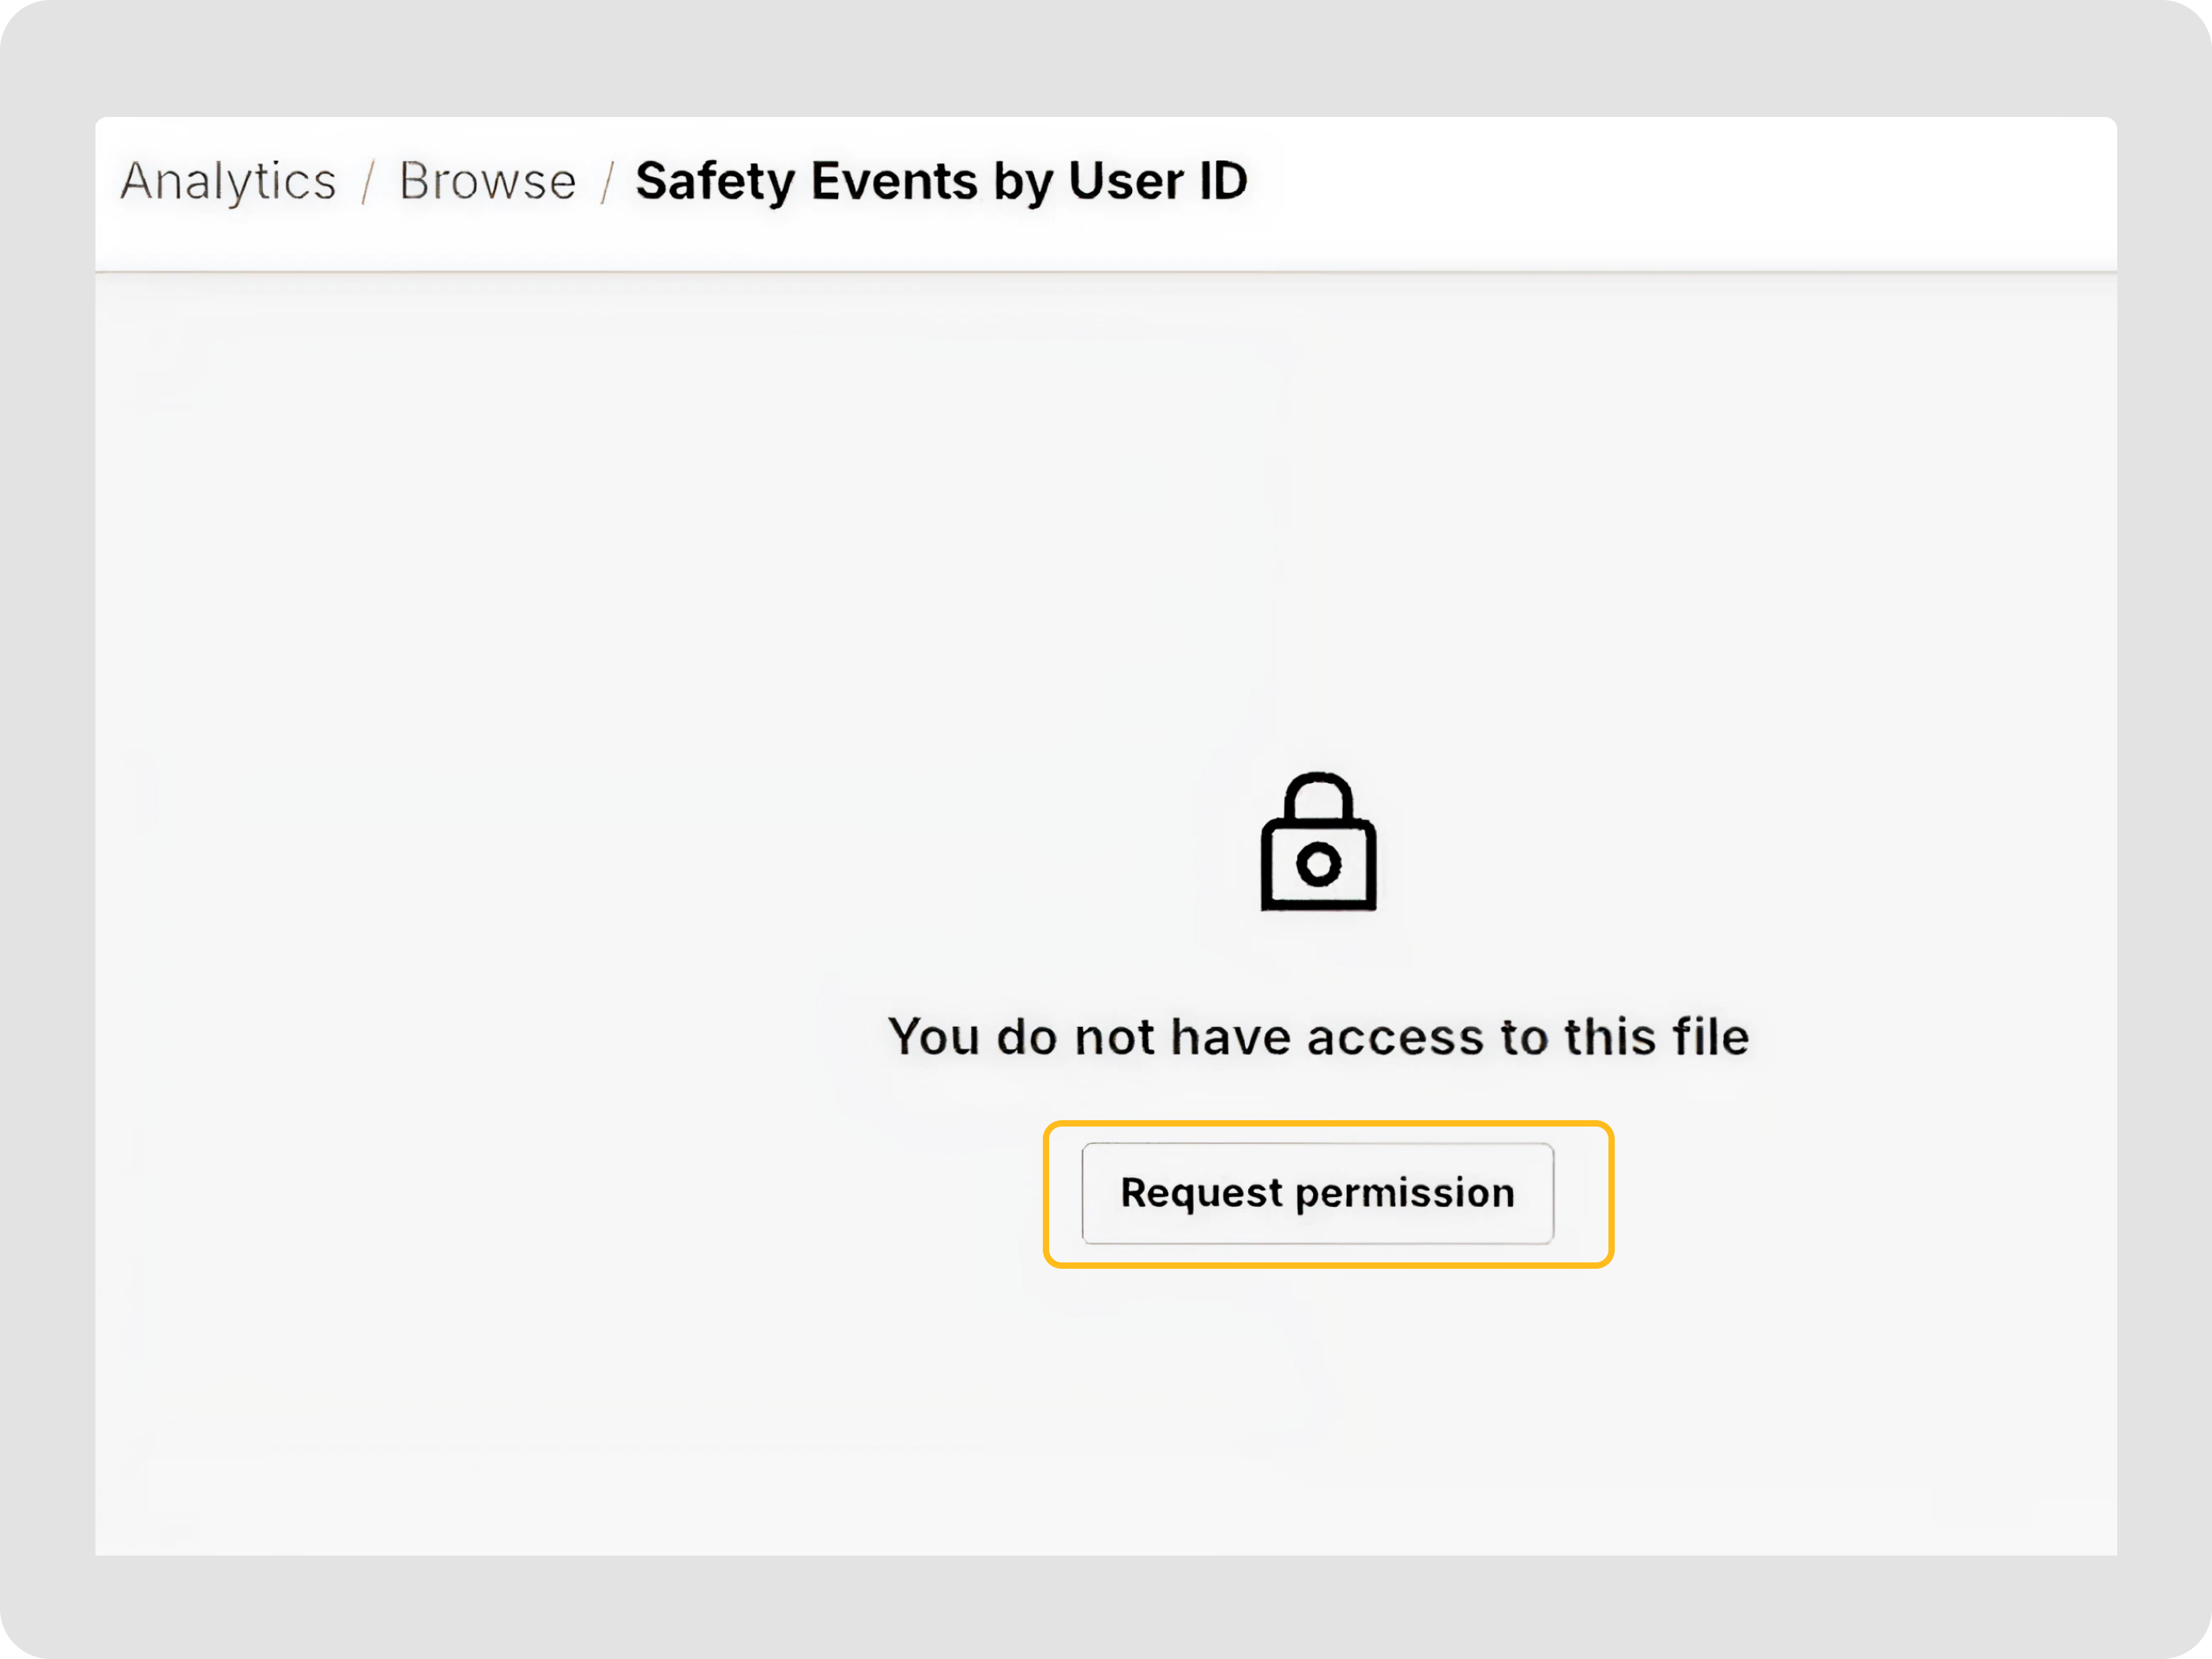Click the Analytics section in the breadcrumb trail
2212x1659 pixels.
(x=228, y=182)
